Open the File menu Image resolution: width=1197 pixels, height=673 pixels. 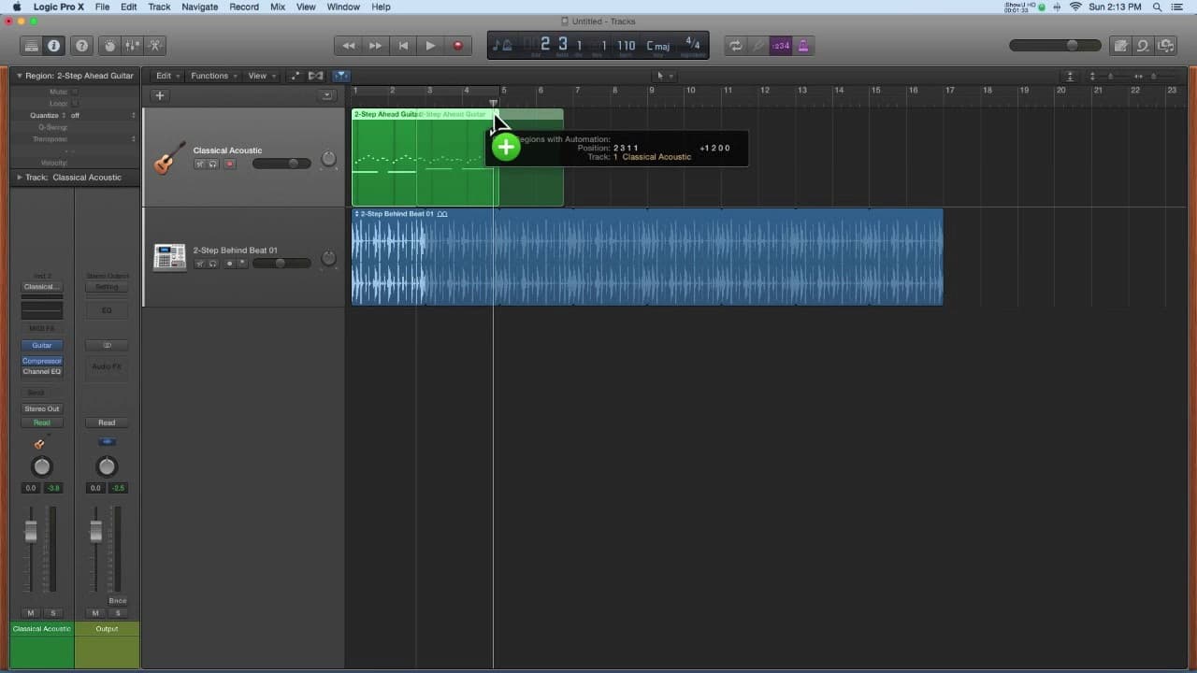coord(102,7)
